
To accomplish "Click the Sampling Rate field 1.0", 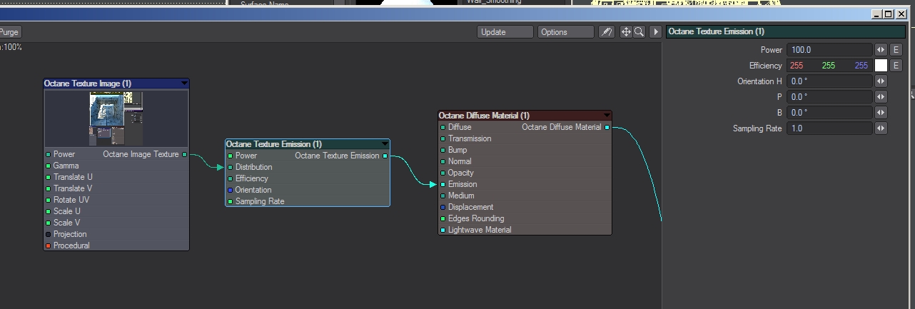I will tap(829, 128).
